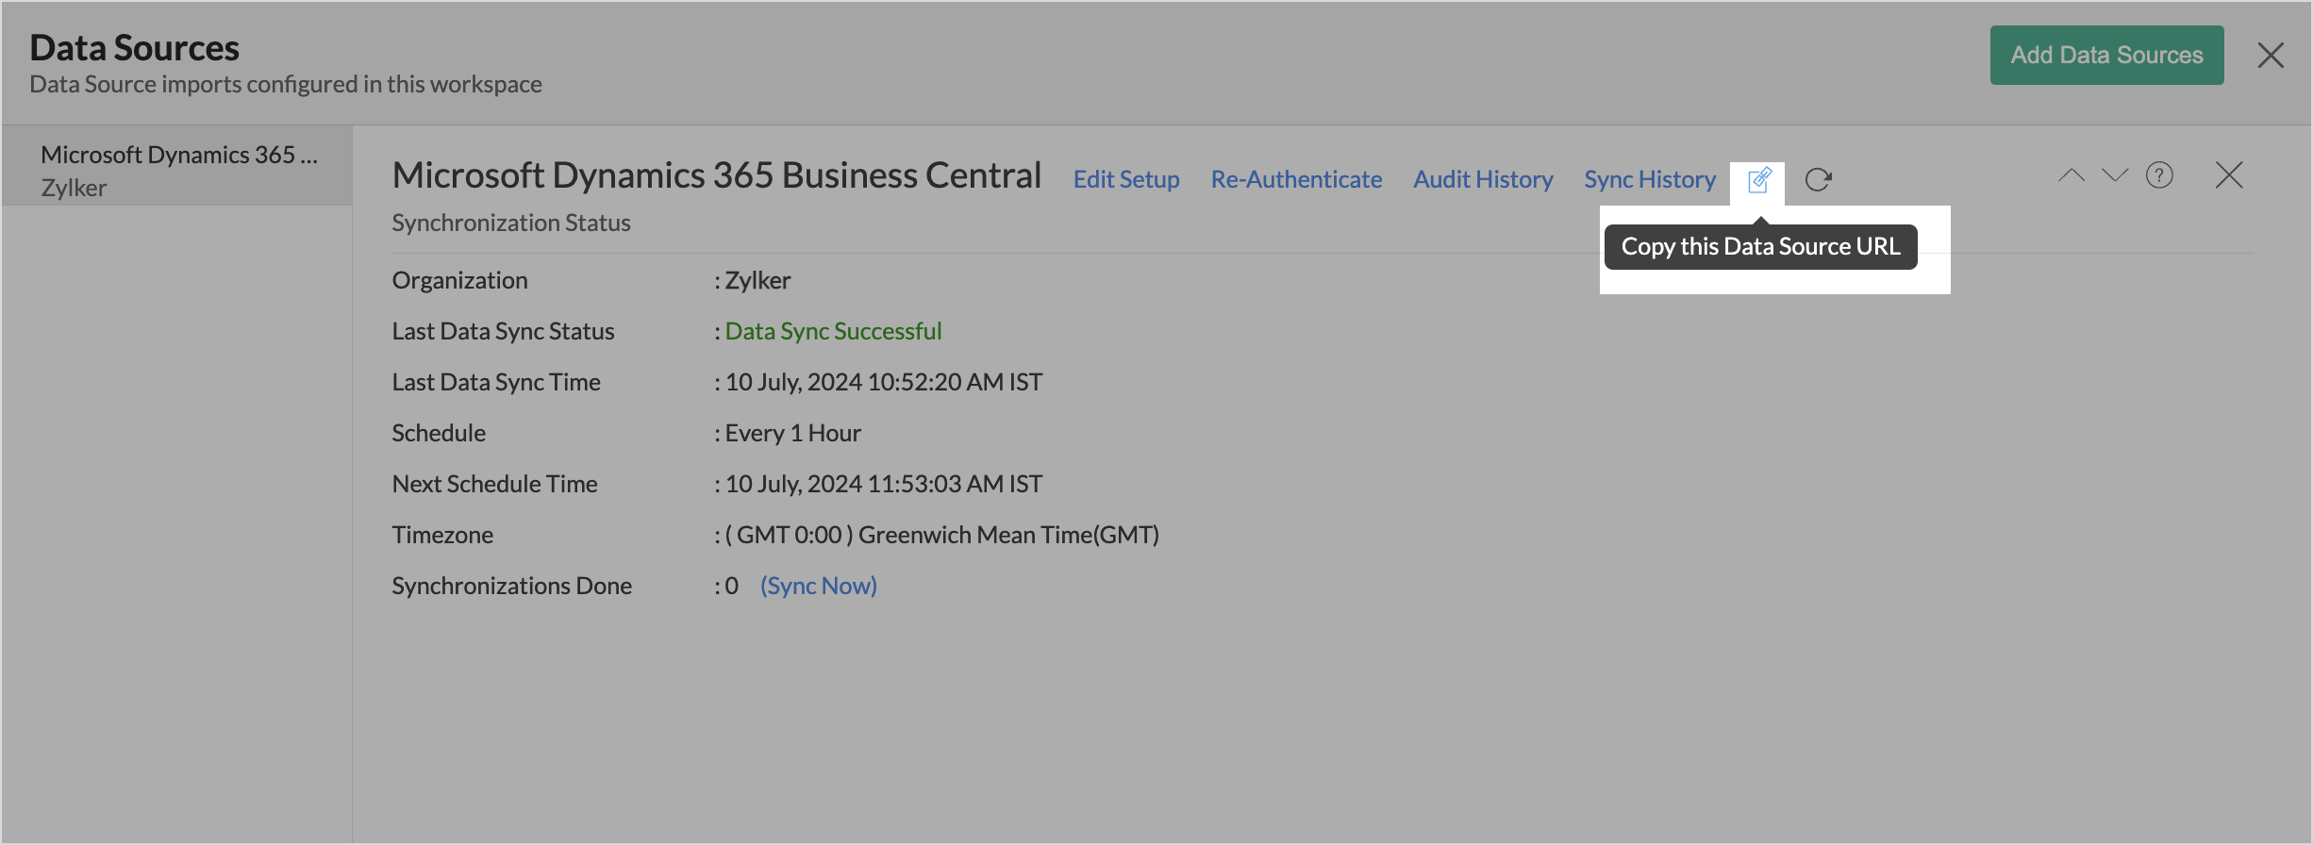This screenshot has width=2313, height=845.
Task: Click the Copy this Data Source URL tooltip
Action: [x=1760, y=247]
